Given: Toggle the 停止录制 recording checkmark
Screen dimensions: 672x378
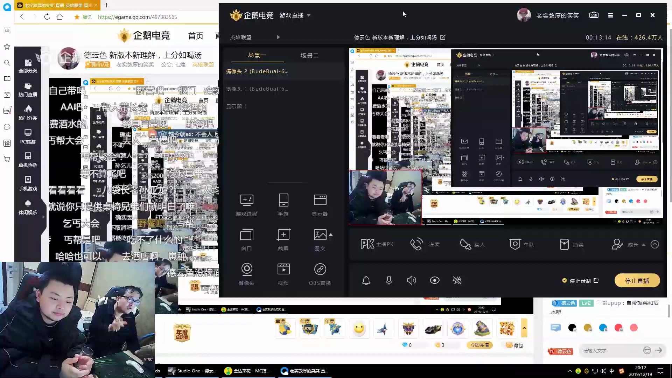Looking at the screenshot, I should (564, 280).
